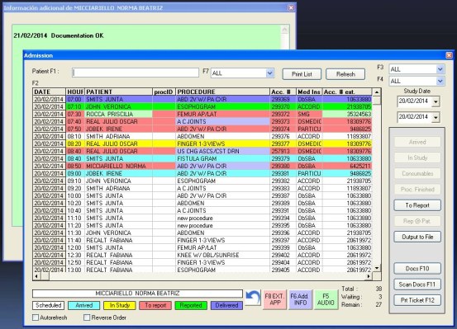Click the F8 EXT. APP button

274,299
